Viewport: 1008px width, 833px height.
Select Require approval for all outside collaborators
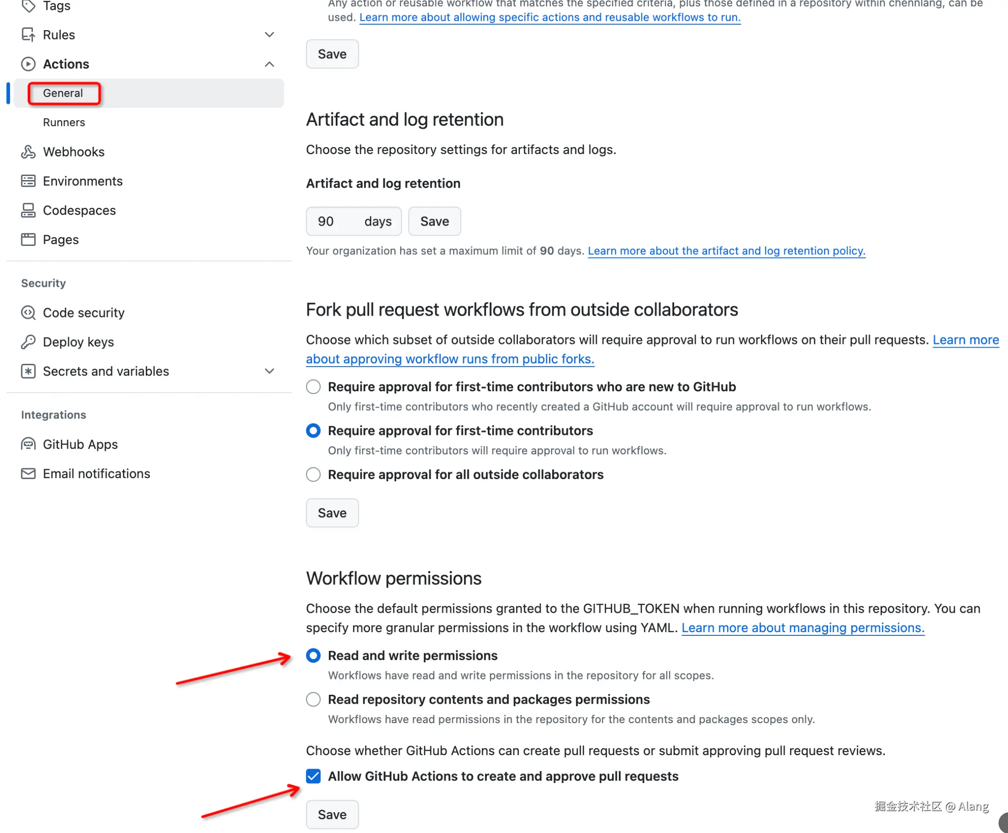pos(313,475)
